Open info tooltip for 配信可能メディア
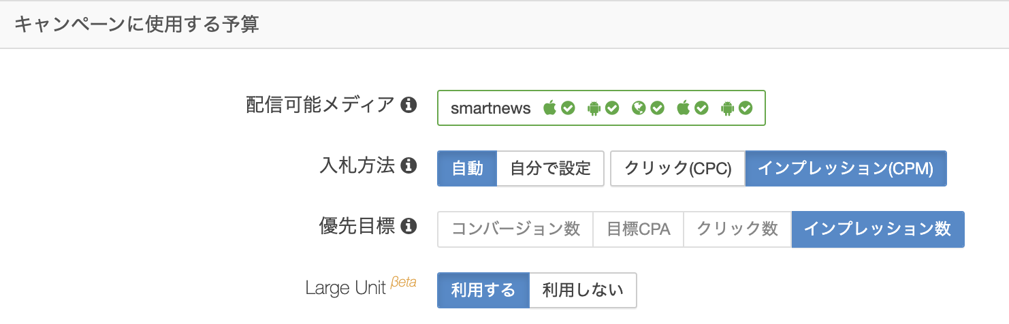 coord(409,105)
